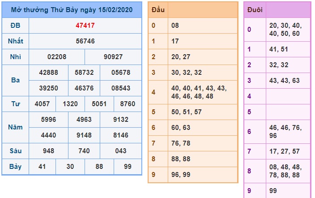315x198 pixels.
Task: Click '60, 63' in Đầu table
Action: tap(181, 128)
